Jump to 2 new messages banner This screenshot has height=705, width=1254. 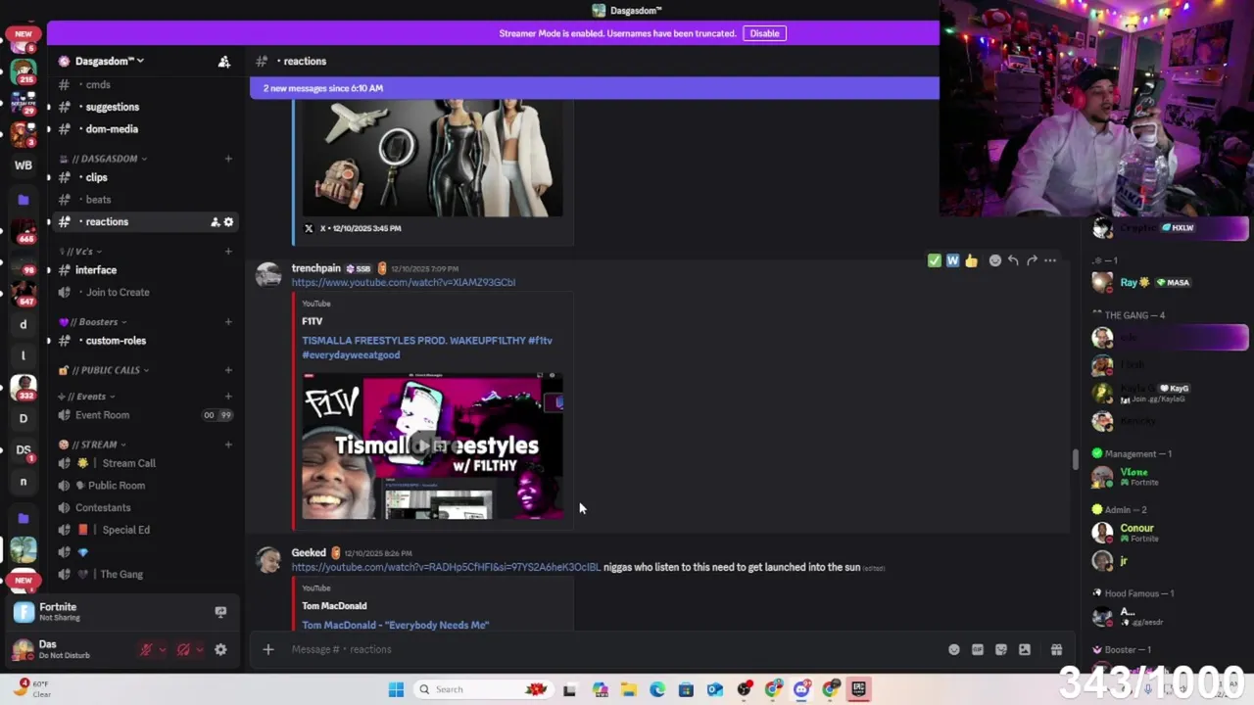[x=594, y=88]
